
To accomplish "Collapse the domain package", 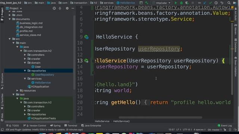I will coord(25,63).
